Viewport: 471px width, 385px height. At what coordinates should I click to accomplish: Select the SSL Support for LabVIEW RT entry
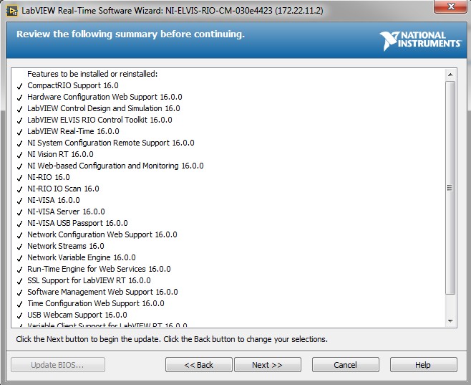[x=89, y=281]
